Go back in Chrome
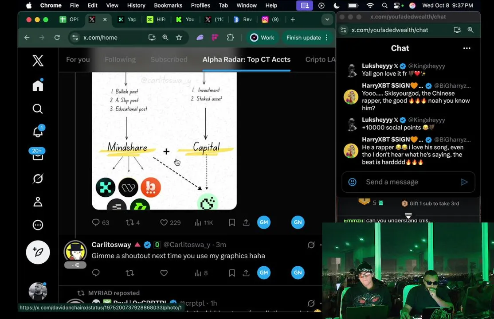Viewport: 494px width, 319px height. [27, 38]
